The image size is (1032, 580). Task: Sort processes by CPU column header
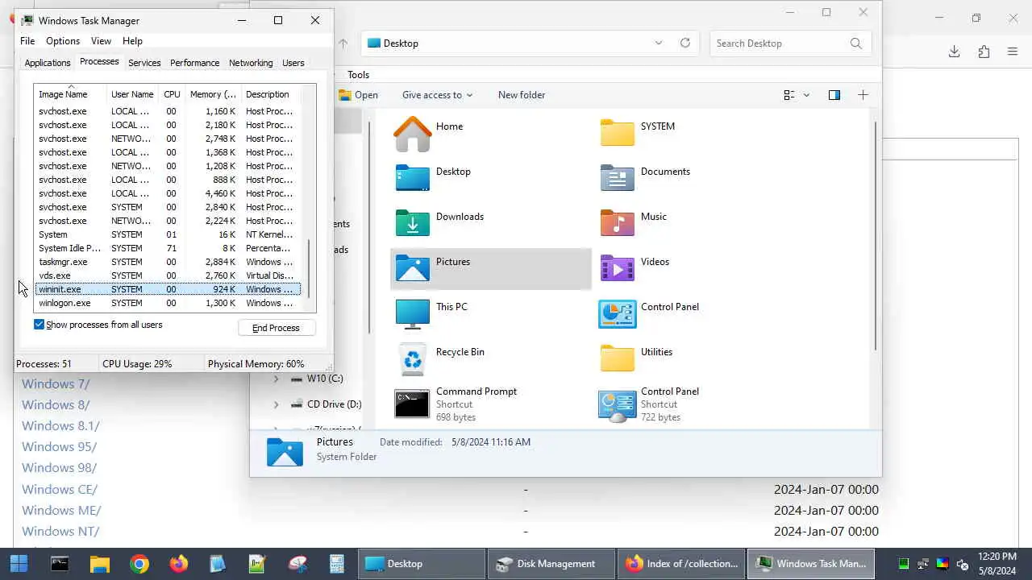coord(172,94)
